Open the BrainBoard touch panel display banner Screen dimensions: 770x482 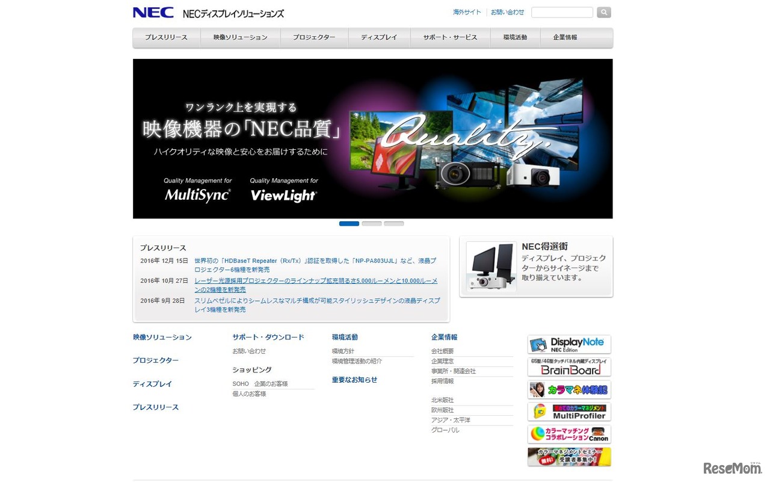568,367
